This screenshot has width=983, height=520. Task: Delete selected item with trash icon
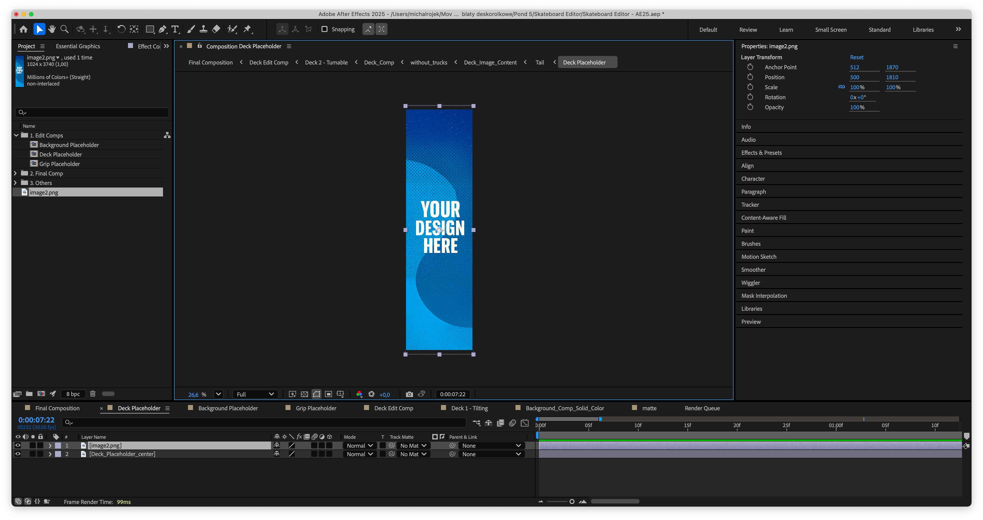pyautogui.click(x=93, y=394)
